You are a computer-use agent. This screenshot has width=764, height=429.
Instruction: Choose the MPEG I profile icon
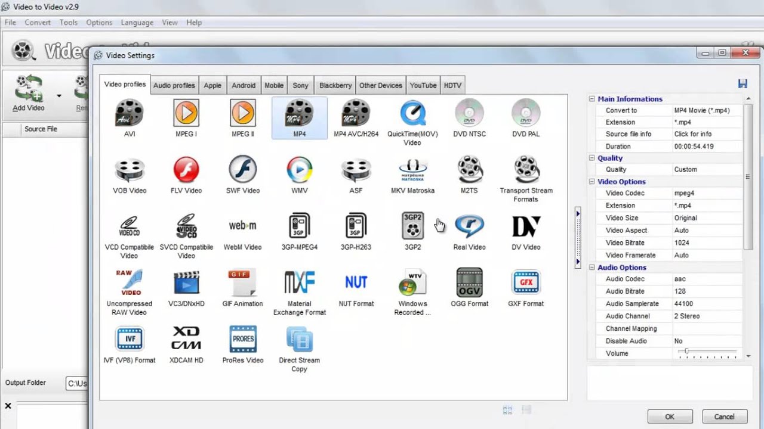tap(186, 118)
